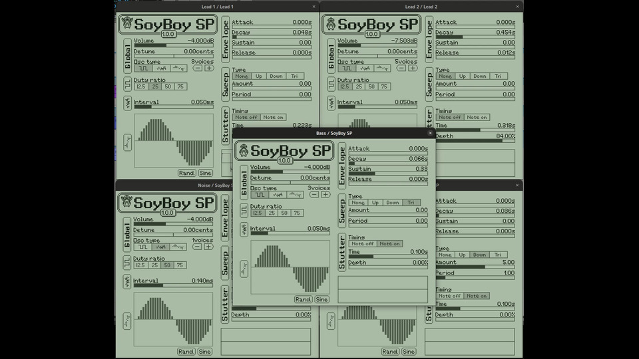Viewport: 639px width, 359px height.
Task: Select square wave oscillator in Lead 1 window
Action: point(143,68)
